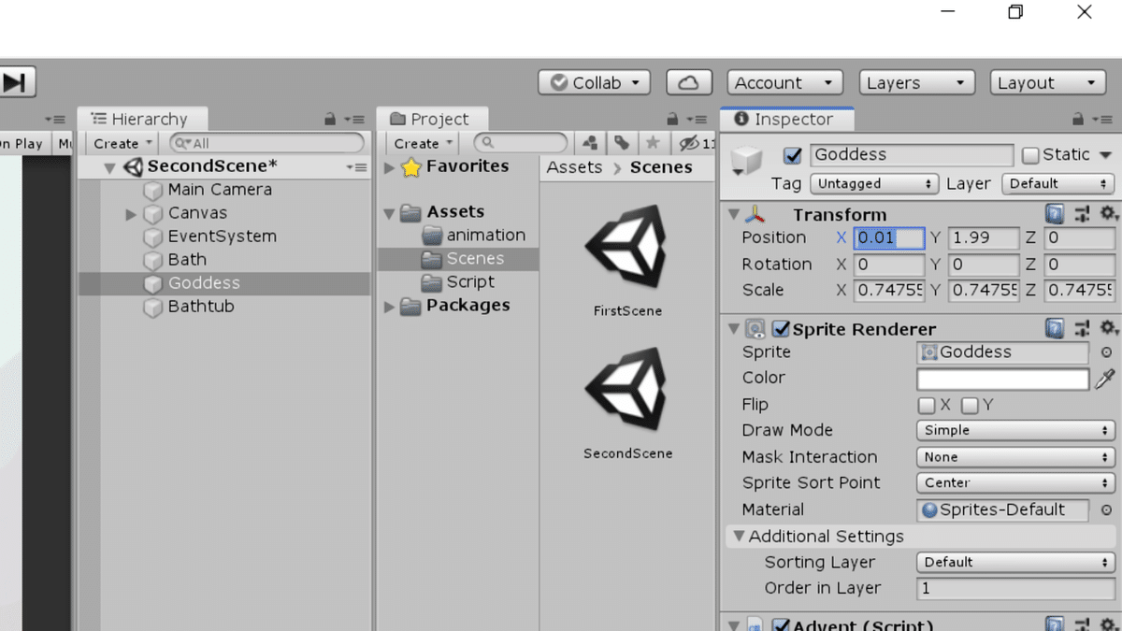This screenshot has width=1122, height=631.
Task: Open the Static flags dropdown arrow
Action: point(1105,155)
